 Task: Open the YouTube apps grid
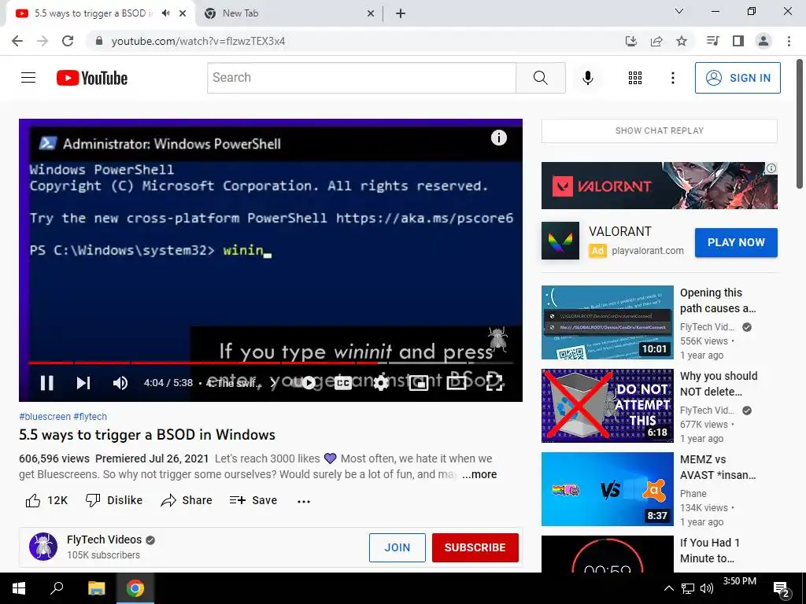tap(635, 78)
